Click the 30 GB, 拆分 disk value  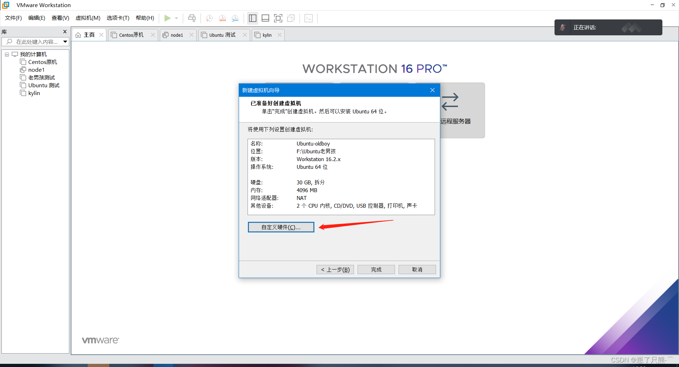click(311, 183)
